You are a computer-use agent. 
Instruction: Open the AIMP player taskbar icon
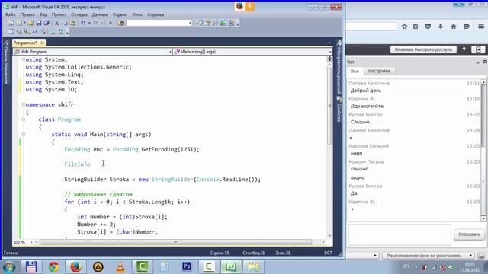point(98,267)
